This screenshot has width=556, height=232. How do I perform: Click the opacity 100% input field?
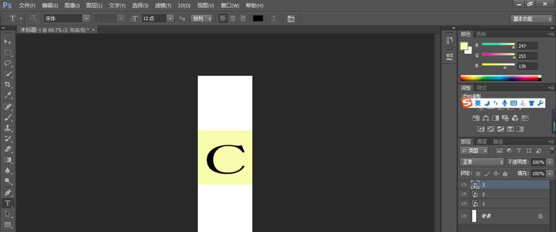(537, 162)
